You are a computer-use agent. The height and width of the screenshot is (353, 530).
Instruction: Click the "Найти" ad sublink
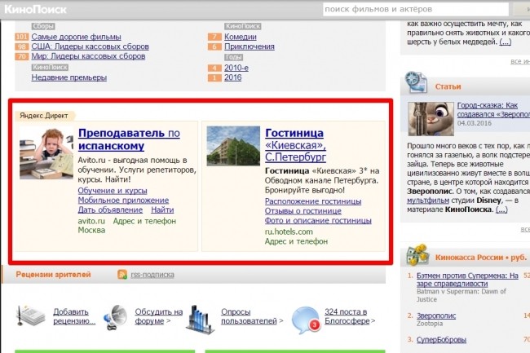[162, 210]
